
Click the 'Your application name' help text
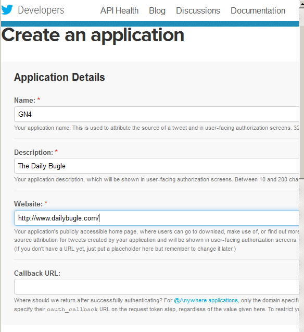click(157, 128)
